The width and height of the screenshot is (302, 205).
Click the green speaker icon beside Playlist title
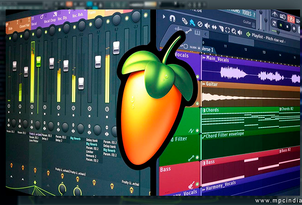(248, 34)
